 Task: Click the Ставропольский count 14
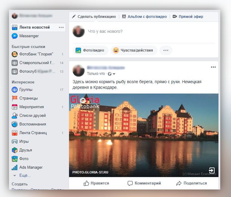click(x=62, y=63)
